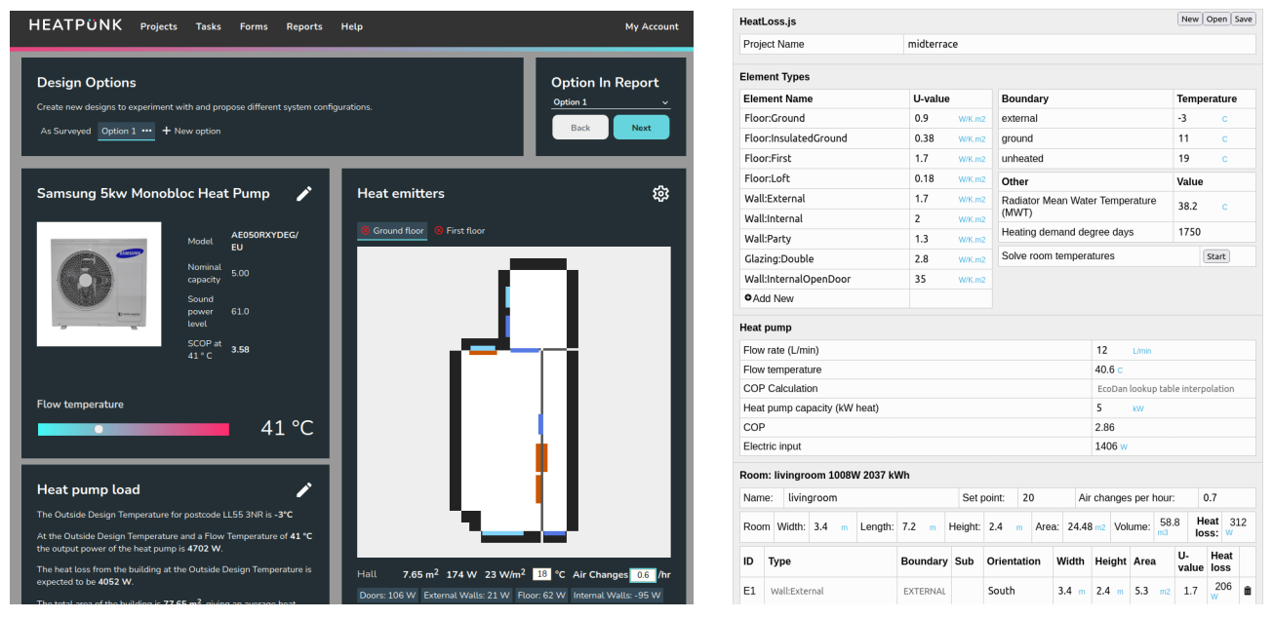Viewport: 1273px width, 619px height.
Task: Click the Hall temperature field showing 18
Action: [x=542, y=574]
